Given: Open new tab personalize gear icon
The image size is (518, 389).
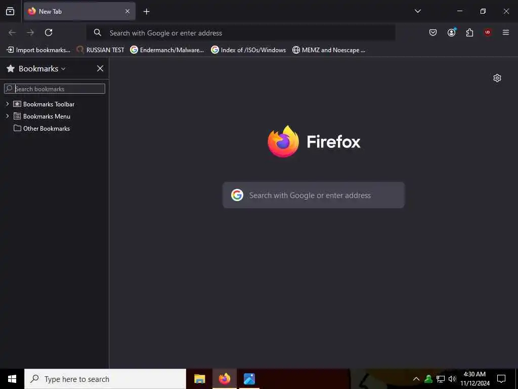Looking at the screenshot, I should click(497, 78).
